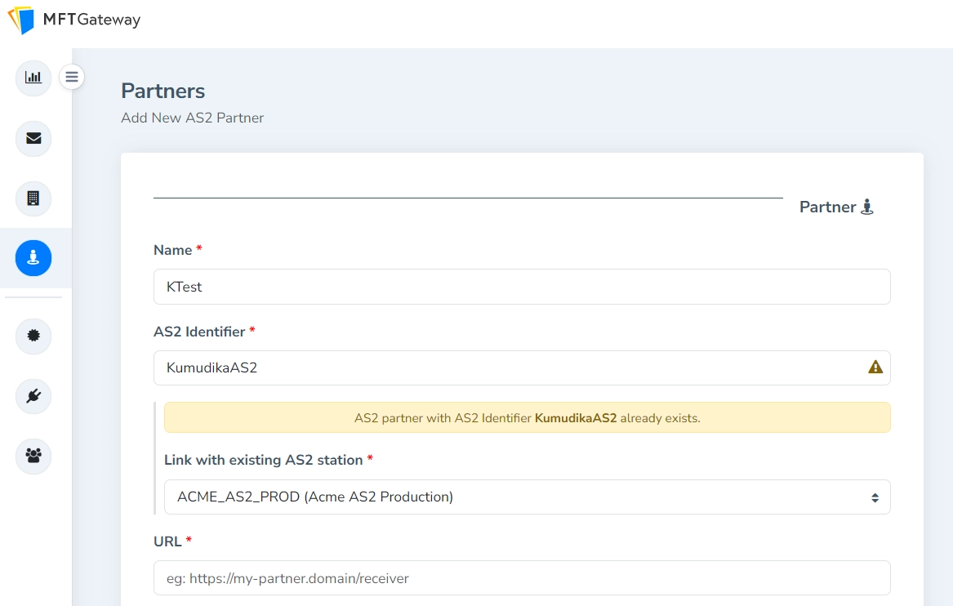Open Messages using the envelope icon
The width and height of the screenshot is (953, 606).
click(x=33, y=139)
